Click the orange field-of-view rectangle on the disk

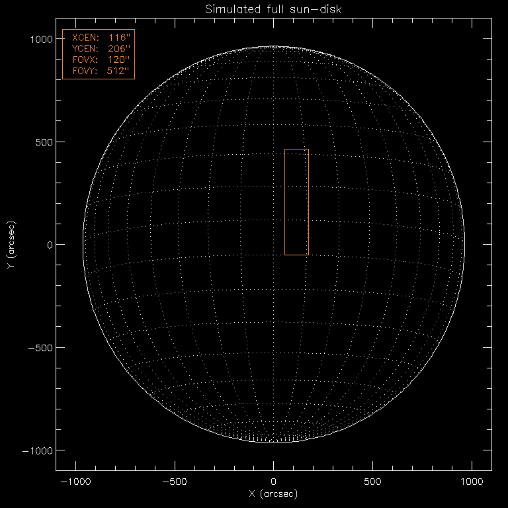tap(296, 202)
